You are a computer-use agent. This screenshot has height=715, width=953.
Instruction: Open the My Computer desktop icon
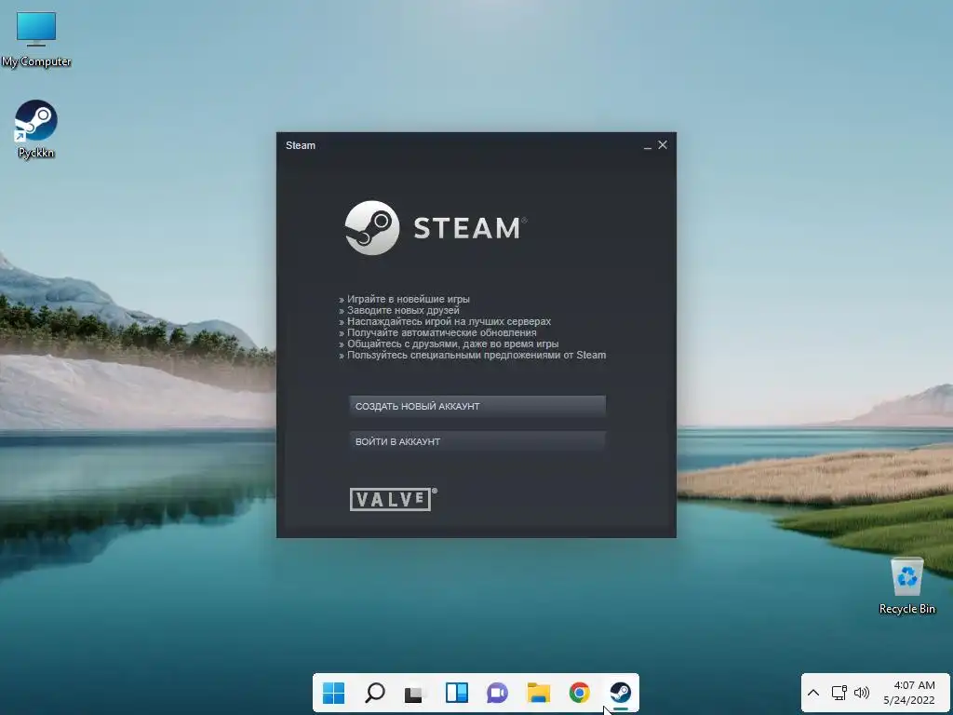point(36,38)
